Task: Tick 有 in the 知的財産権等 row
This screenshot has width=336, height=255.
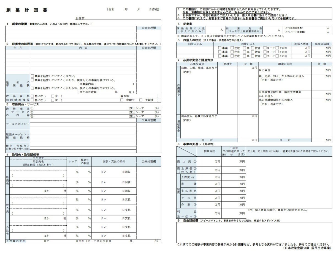Action: [53, 100]
